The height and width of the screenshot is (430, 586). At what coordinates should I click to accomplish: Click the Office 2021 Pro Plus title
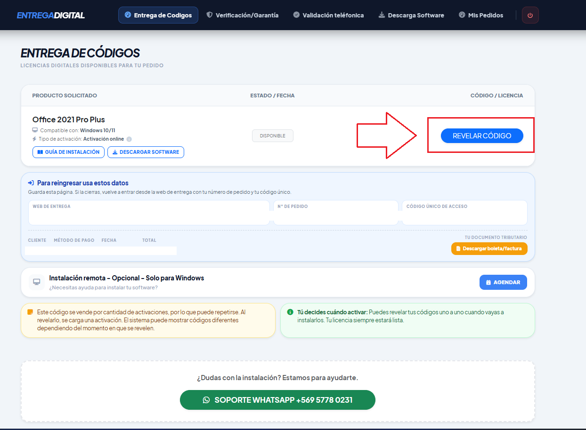(69, 119)
